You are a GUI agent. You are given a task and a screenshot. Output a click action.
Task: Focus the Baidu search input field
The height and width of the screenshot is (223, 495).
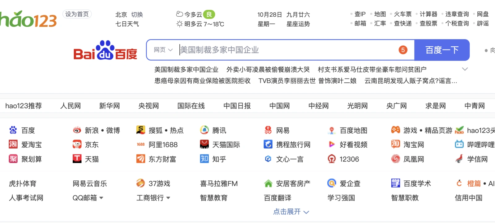point(288,50)
